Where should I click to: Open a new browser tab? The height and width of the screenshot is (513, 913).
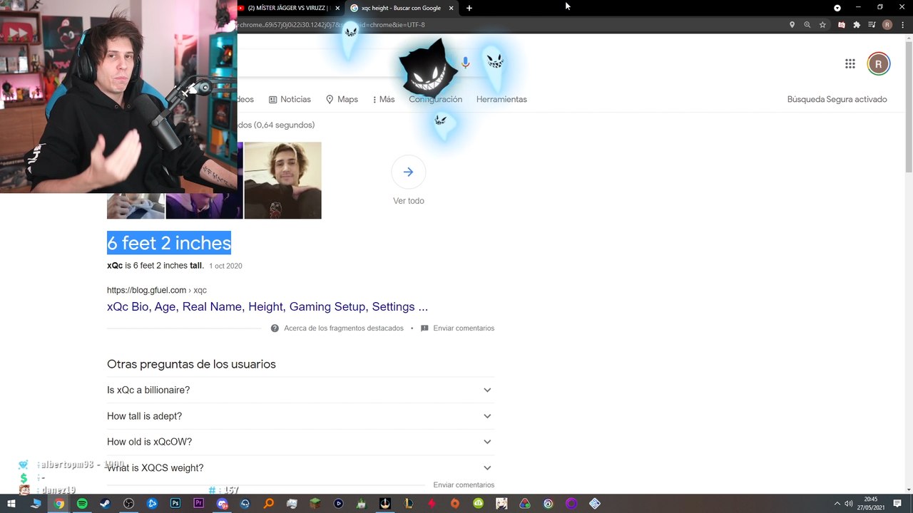[x=469, y=8]
